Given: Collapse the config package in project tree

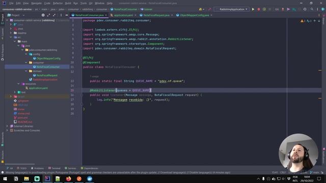Looking at the screenshot, I should click(26, 54).
